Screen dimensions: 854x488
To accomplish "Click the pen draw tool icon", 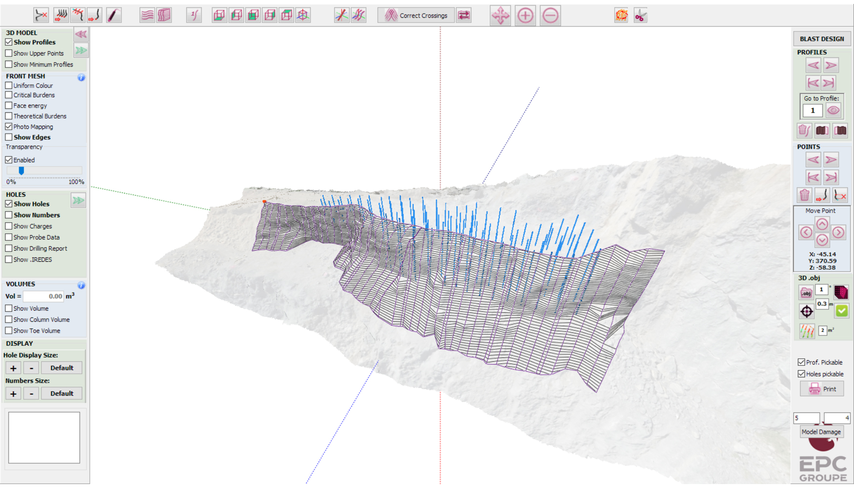I will point(113,15).
